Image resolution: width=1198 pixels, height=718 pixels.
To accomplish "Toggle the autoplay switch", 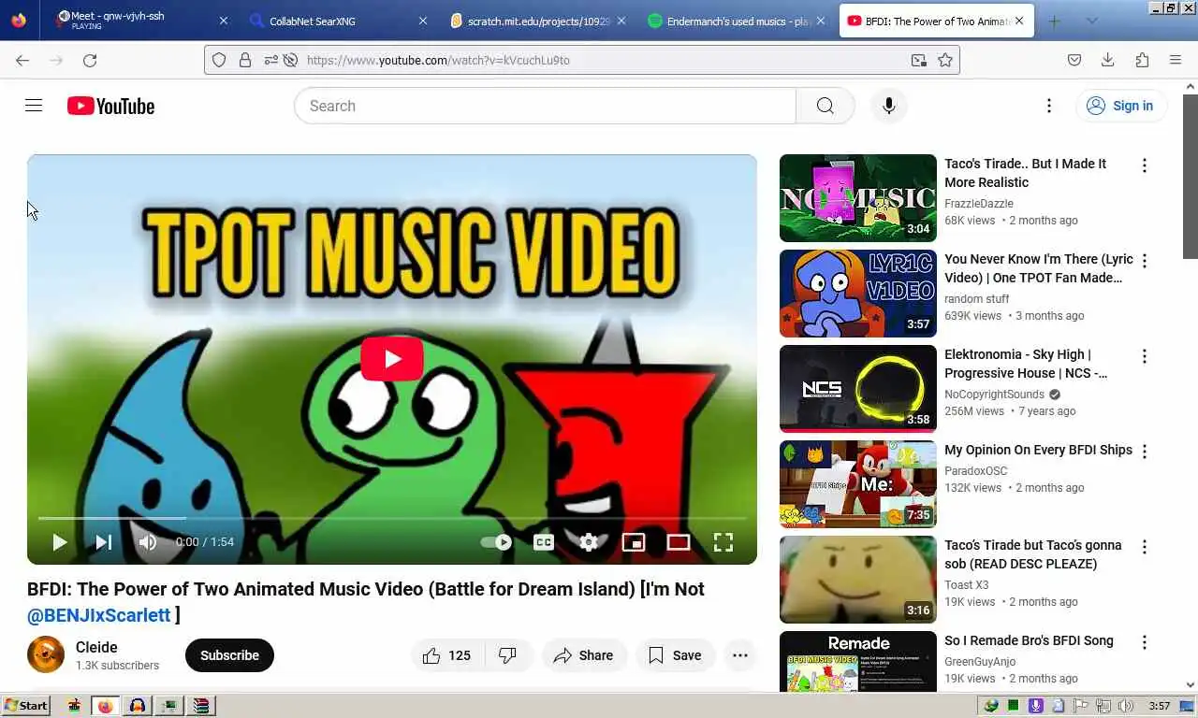I will pos(496,542).
